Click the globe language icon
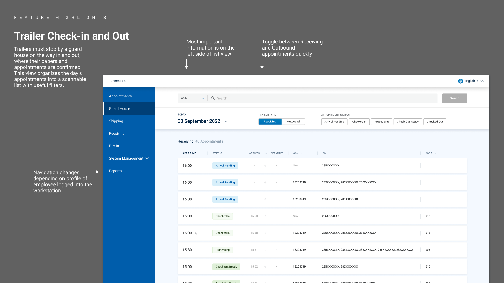Image resolution: width=504 pixels, height=283 pixels. tap(460, 81)
